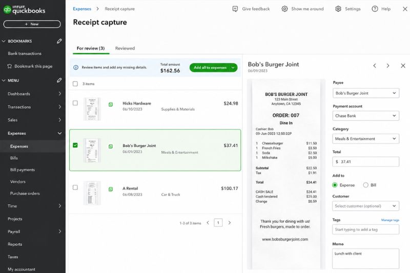Click the Manage tags link
410x273 pixels.
point(390,220)
